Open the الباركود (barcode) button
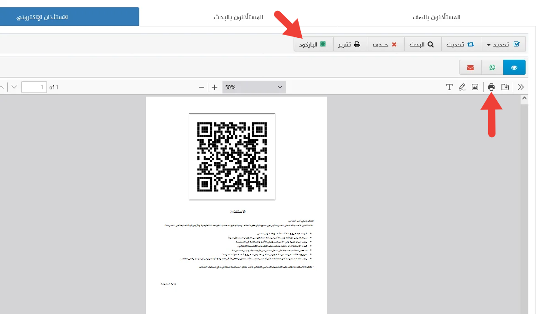 pos(313,44)
